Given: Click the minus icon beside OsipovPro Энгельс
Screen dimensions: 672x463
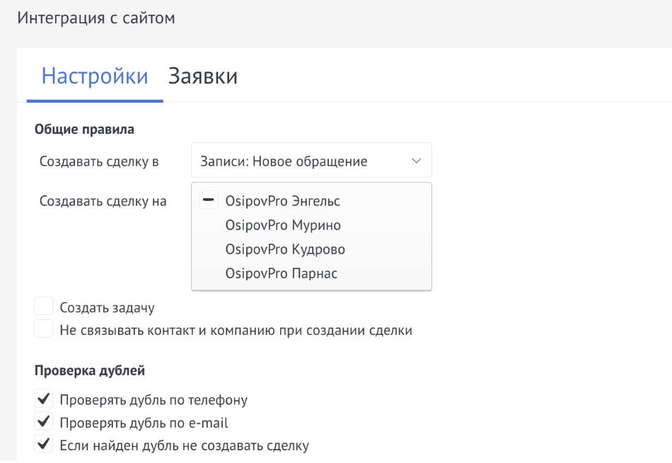Looking at the screenshot, I should point(209,200).
